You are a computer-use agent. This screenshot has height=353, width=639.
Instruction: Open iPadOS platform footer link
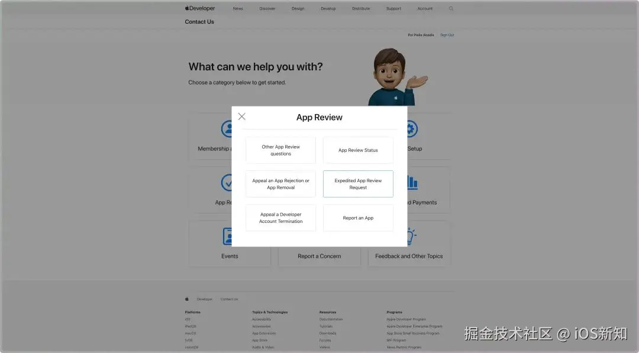coord(191,326)
